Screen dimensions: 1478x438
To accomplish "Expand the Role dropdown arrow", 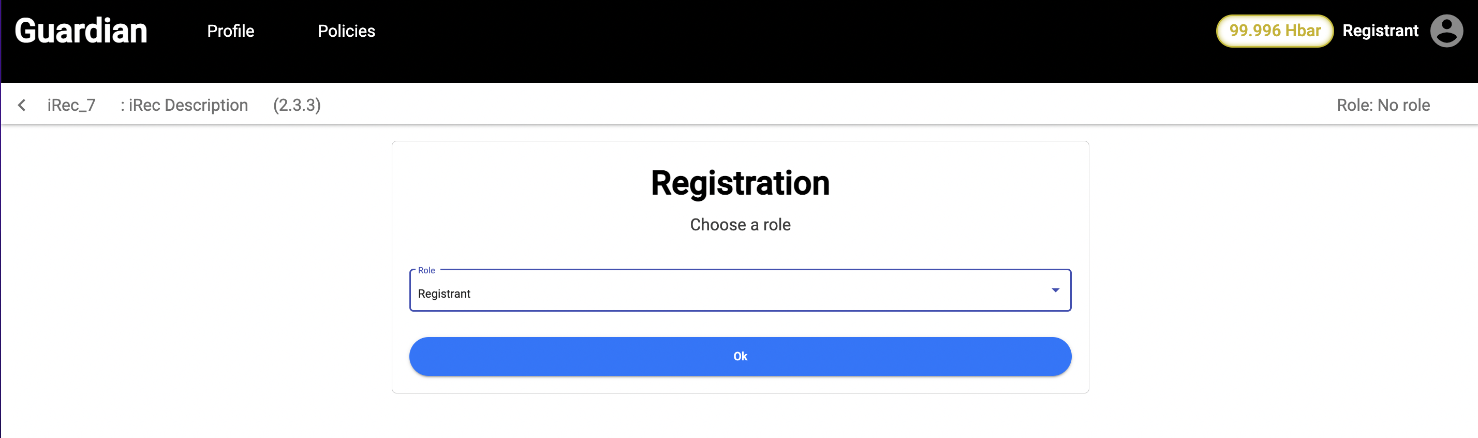I will (1055, 290).
